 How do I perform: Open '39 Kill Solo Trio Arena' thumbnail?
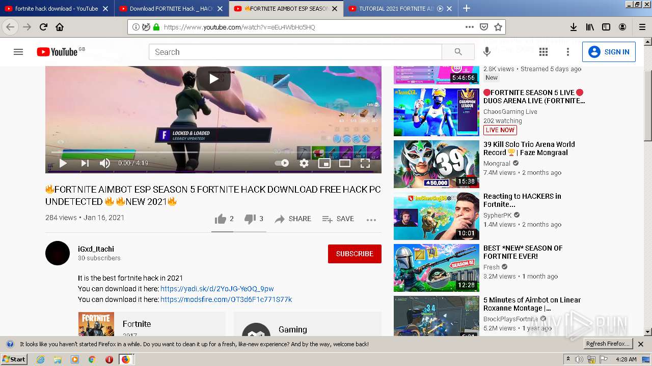coord(437,164)
